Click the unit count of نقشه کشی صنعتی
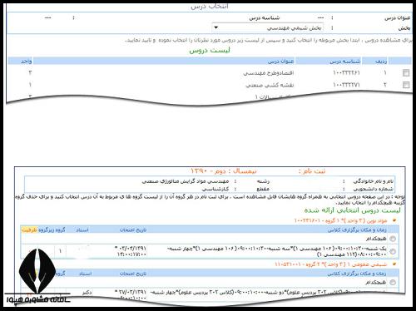The height and width of the screenshot is (311, 416). click(x=30, y=85)
